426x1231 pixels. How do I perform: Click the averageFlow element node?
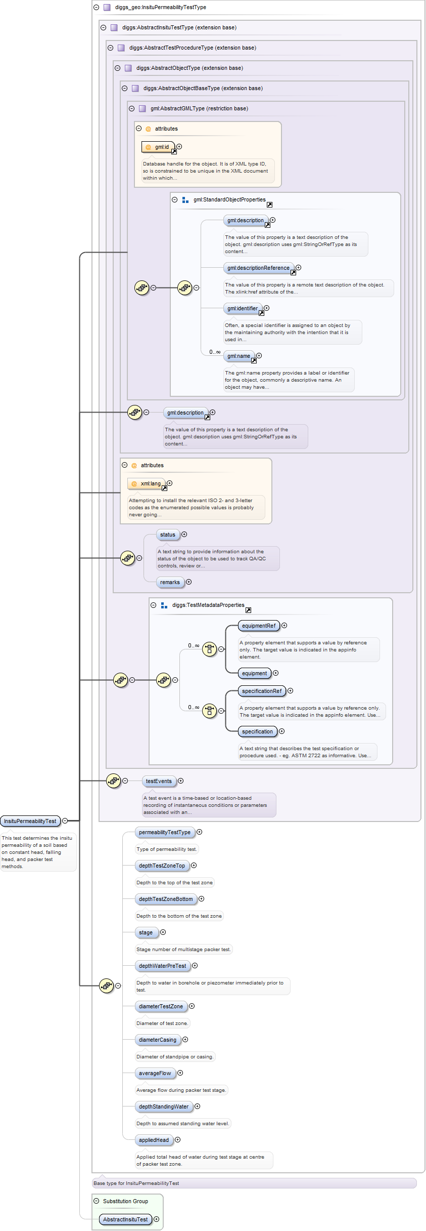(x=155, y=1073)
